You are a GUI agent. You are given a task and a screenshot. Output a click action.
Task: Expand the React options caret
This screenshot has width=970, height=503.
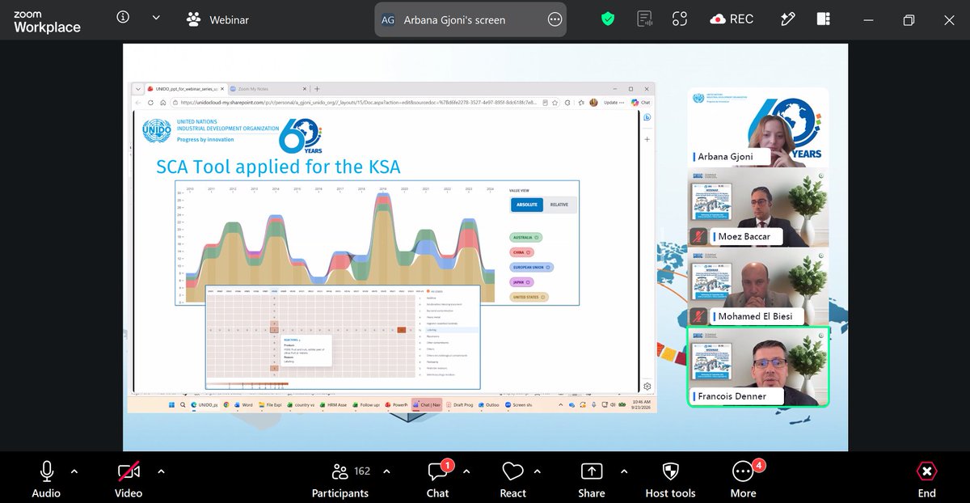click(x=537, y=471)
